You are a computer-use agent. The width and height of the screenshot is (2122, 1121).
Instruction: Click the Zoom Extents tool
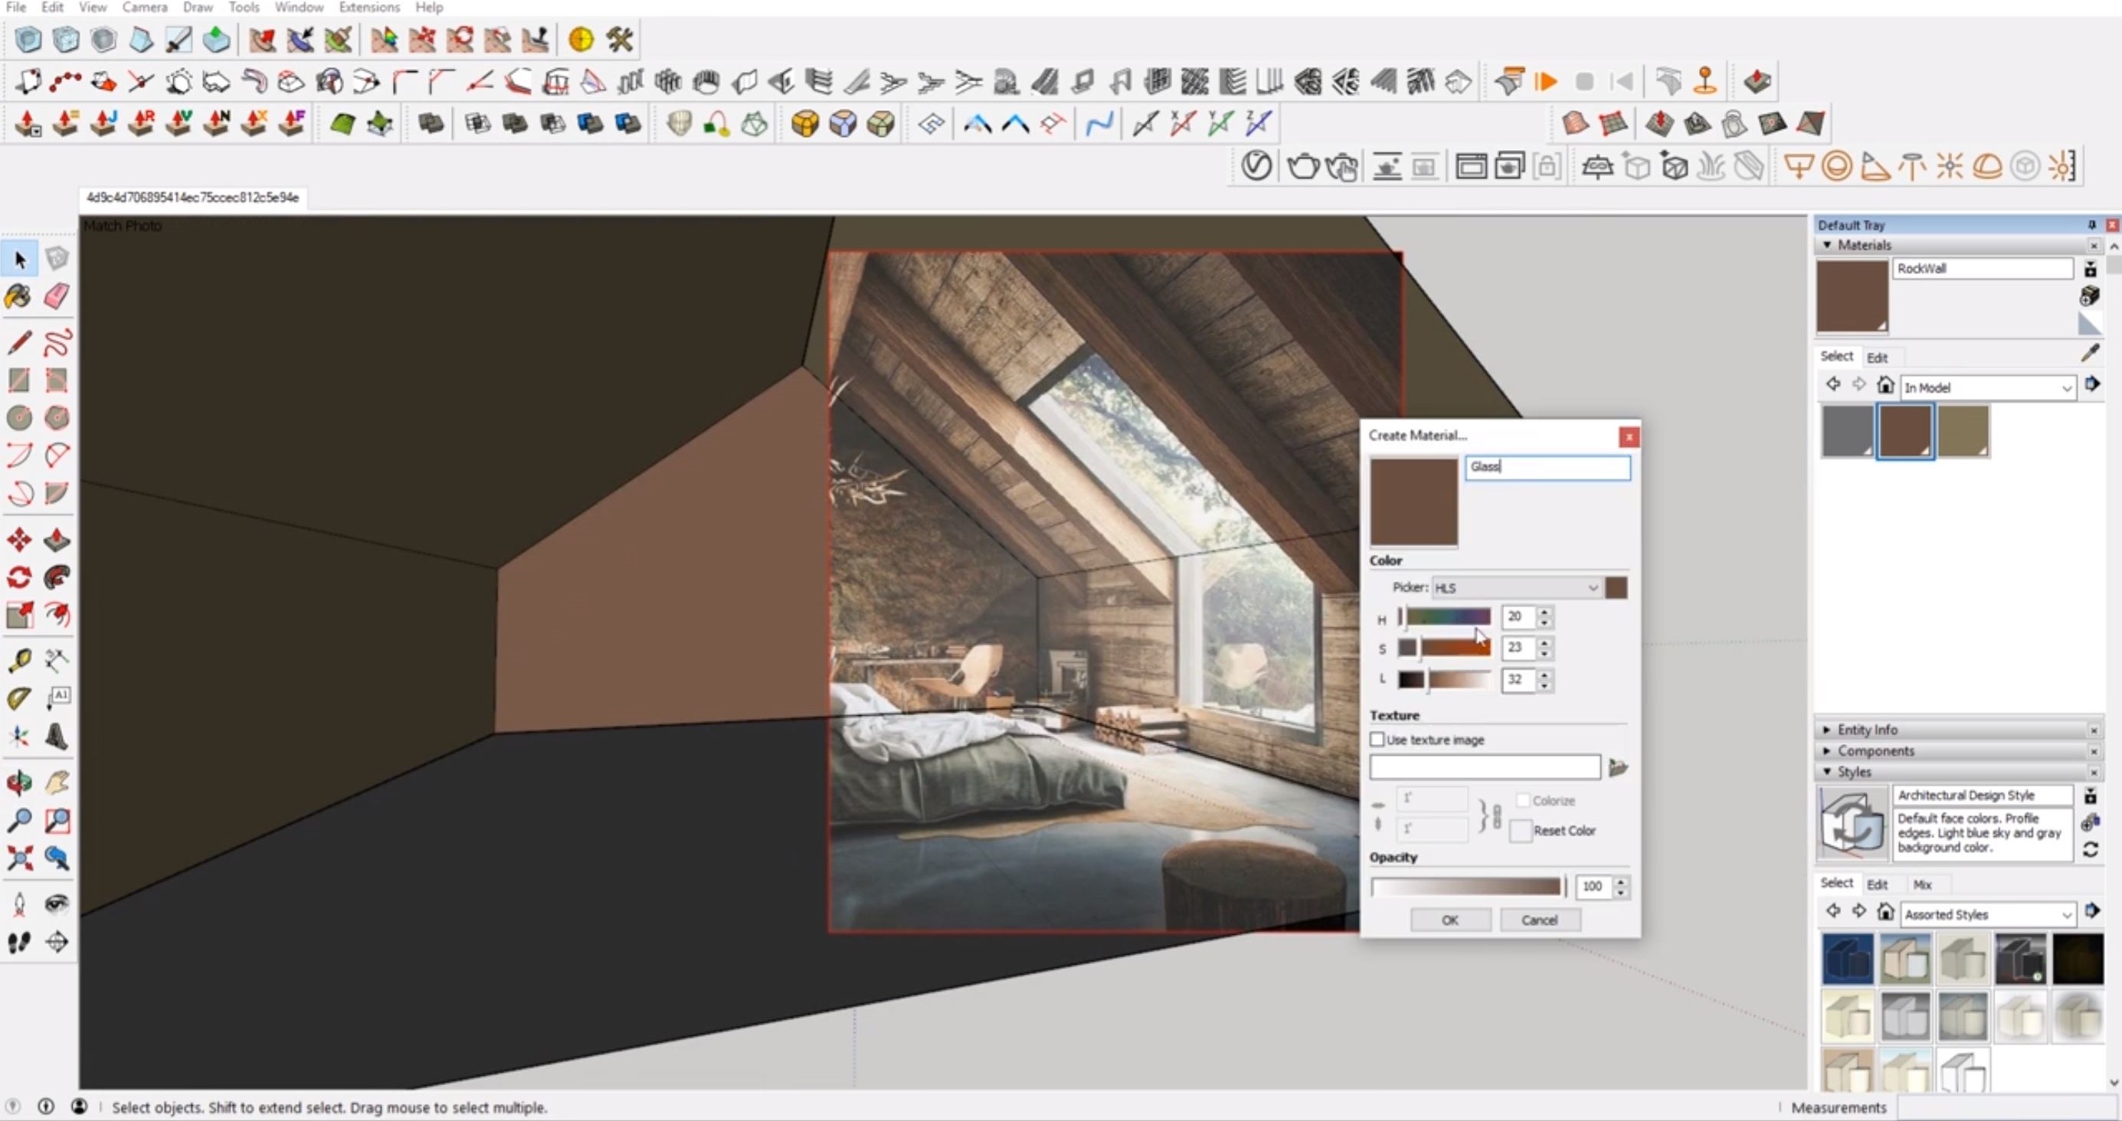(19, 858)
